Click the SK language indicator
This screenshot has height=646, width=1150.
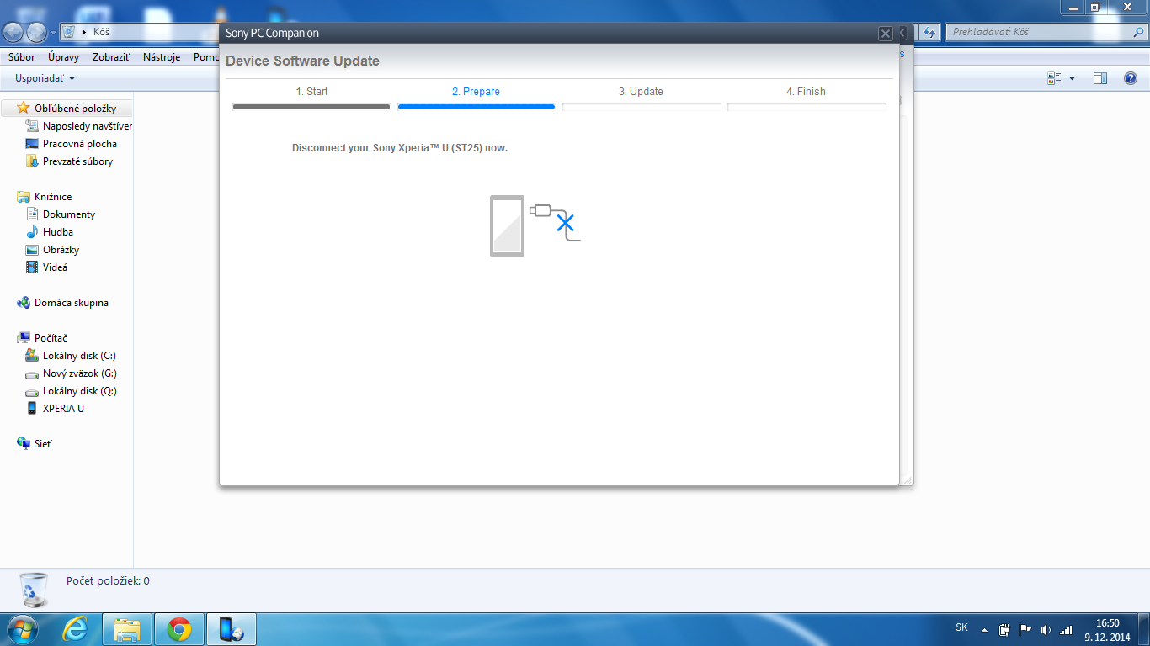coord(961,627)
